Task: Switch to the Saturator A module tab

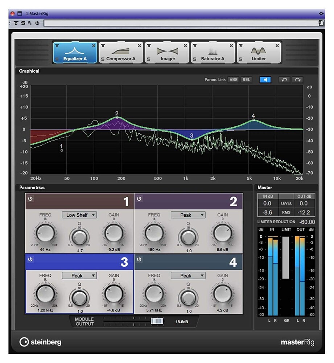Action: coord(213,53)
